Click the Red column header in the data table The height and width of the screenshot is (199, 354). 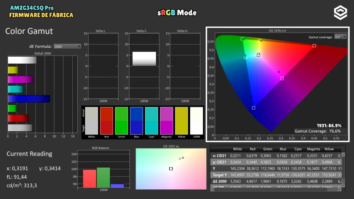coord(252,149)
